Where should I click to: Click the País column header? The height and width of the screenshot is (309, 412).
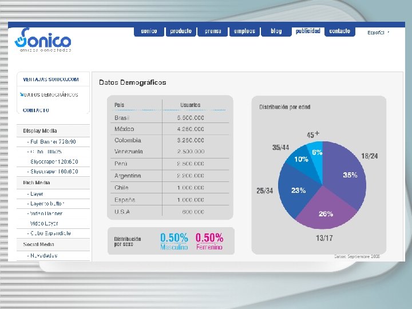tap(119, 105)
